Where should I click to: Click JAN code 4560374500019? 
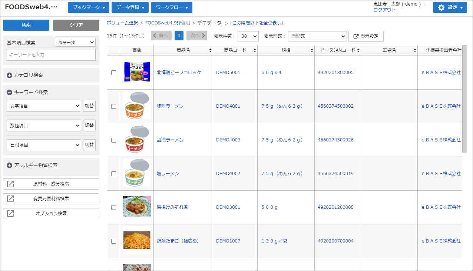335,174
